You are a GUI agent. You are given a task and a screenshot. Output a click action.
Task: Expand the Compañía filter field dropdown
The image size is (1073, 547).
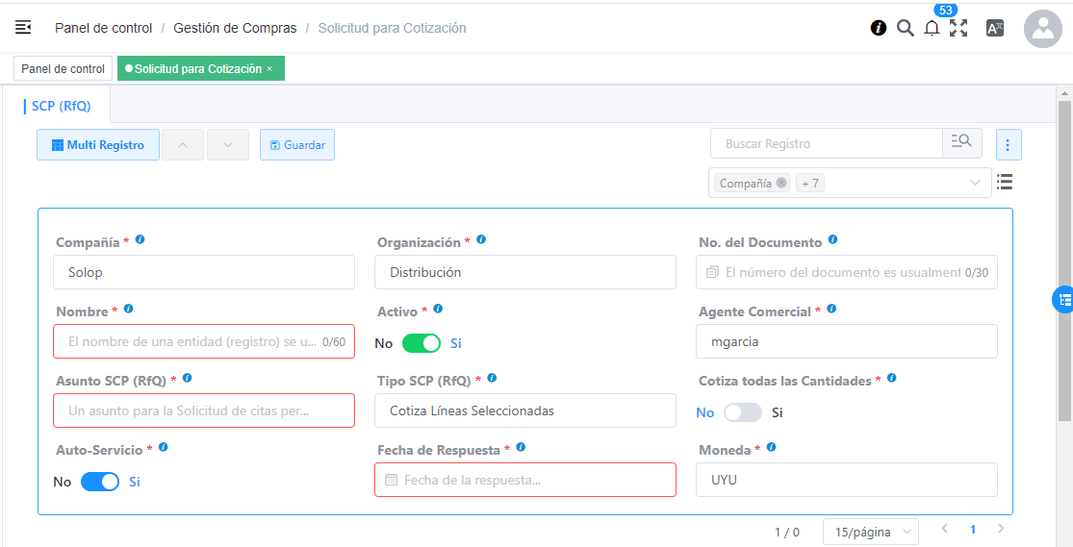tap(975, 183)
